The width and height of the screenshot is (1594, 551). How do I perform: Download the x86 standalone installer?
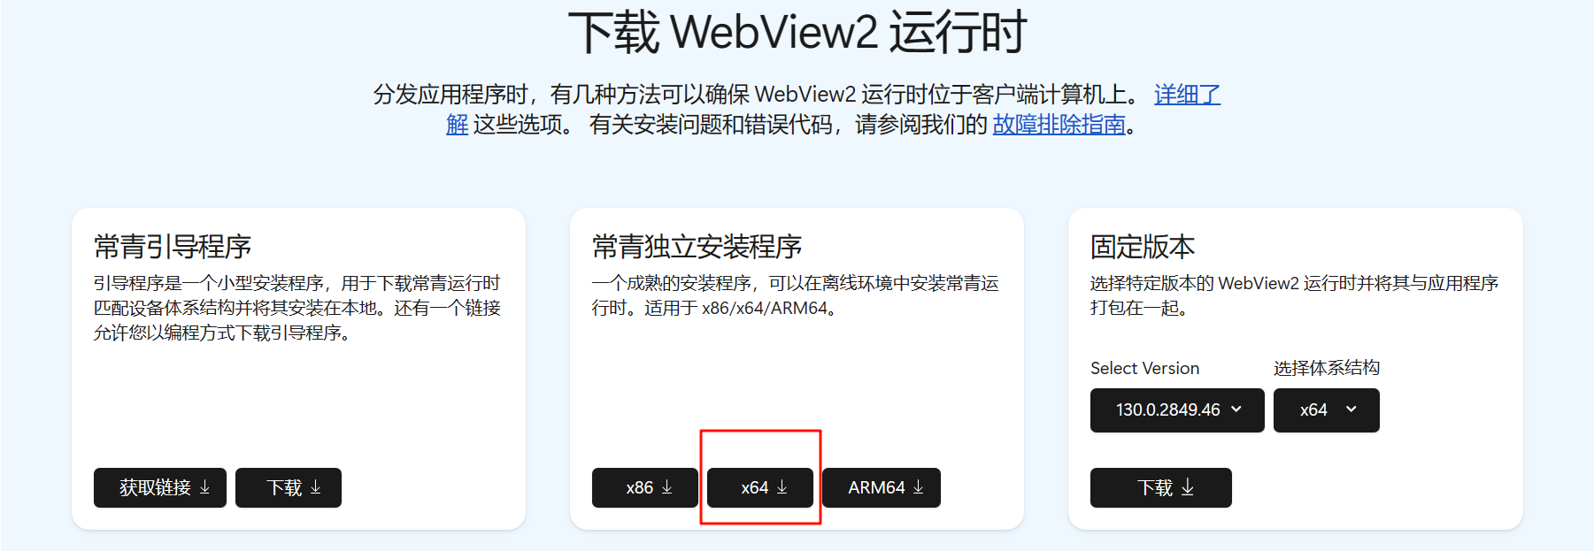click(x=645, y=487)
